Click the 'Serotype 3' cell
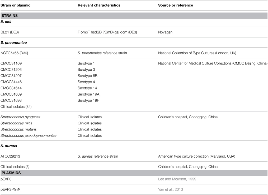The image size is (268, 195). coord(86,70)
